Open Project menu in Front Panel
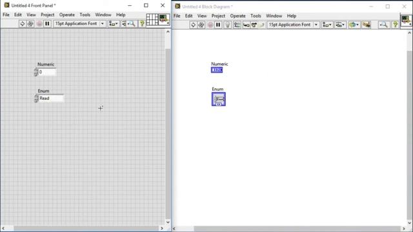413x232 pixels. (47, 15)
